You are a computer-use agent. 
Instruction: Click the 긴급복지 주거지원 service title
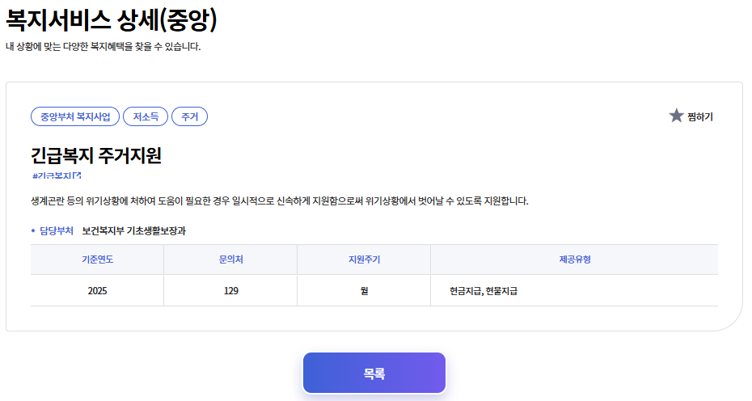click(x=96, y=155)
